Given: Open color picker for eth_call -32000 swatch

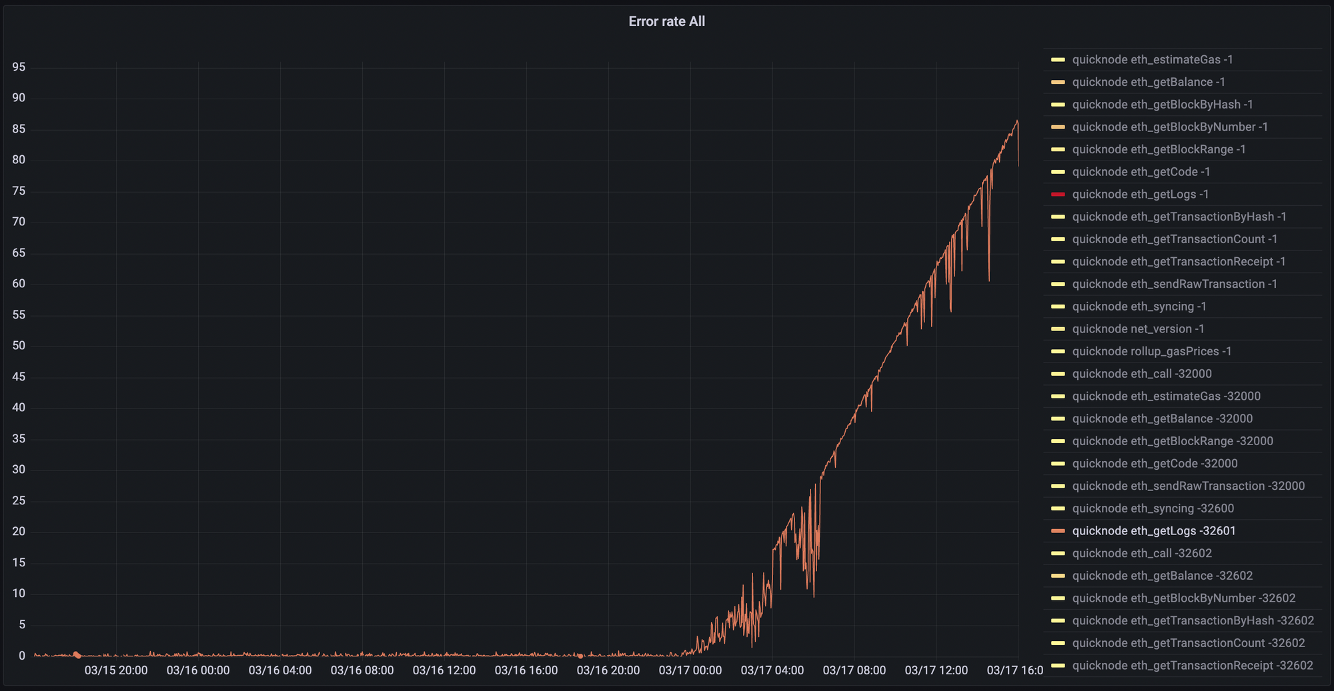Looking at the screenshot, I should click(1058, 374).
